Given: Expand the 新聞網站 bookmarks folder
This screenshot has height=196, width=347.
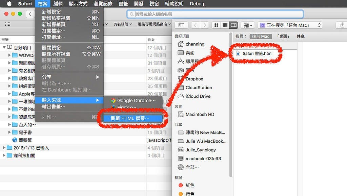Looking at the screenshot, I should click(9, 63).
